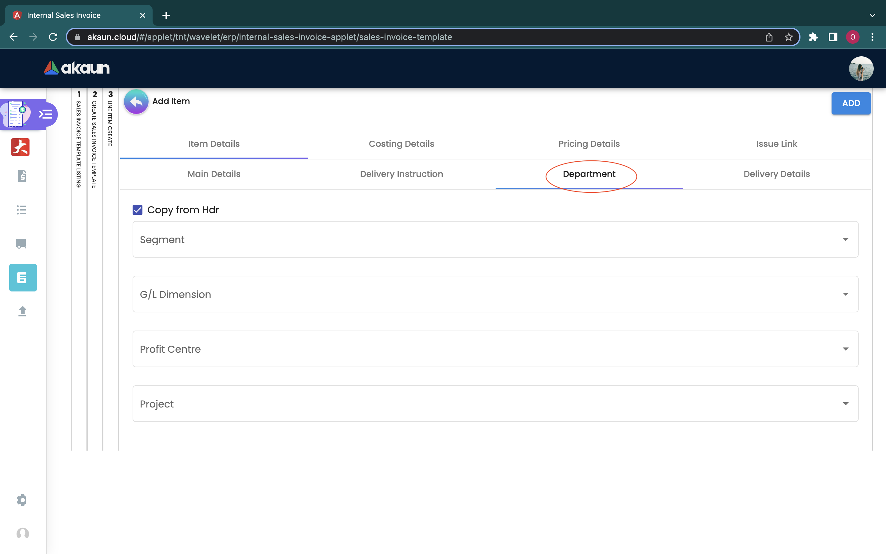
Task: Go to the Pricing Details tab
Action: click(589, 144)
